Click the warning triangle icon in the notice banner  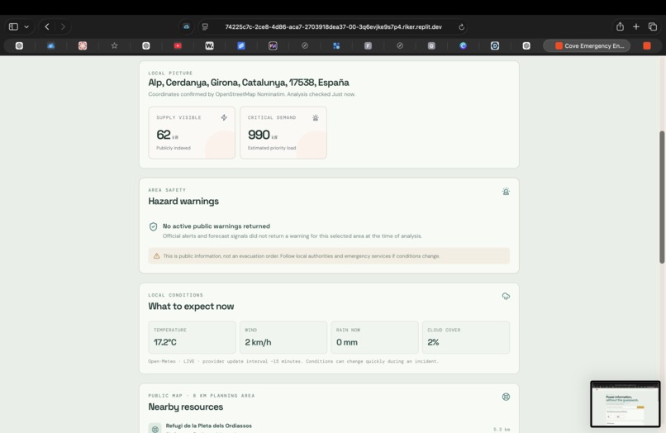[156, 256]
